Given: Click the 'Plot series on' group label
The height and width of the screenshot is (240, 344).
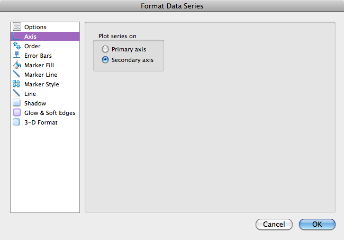Looking at the screenshot, I should click(117, 36).
